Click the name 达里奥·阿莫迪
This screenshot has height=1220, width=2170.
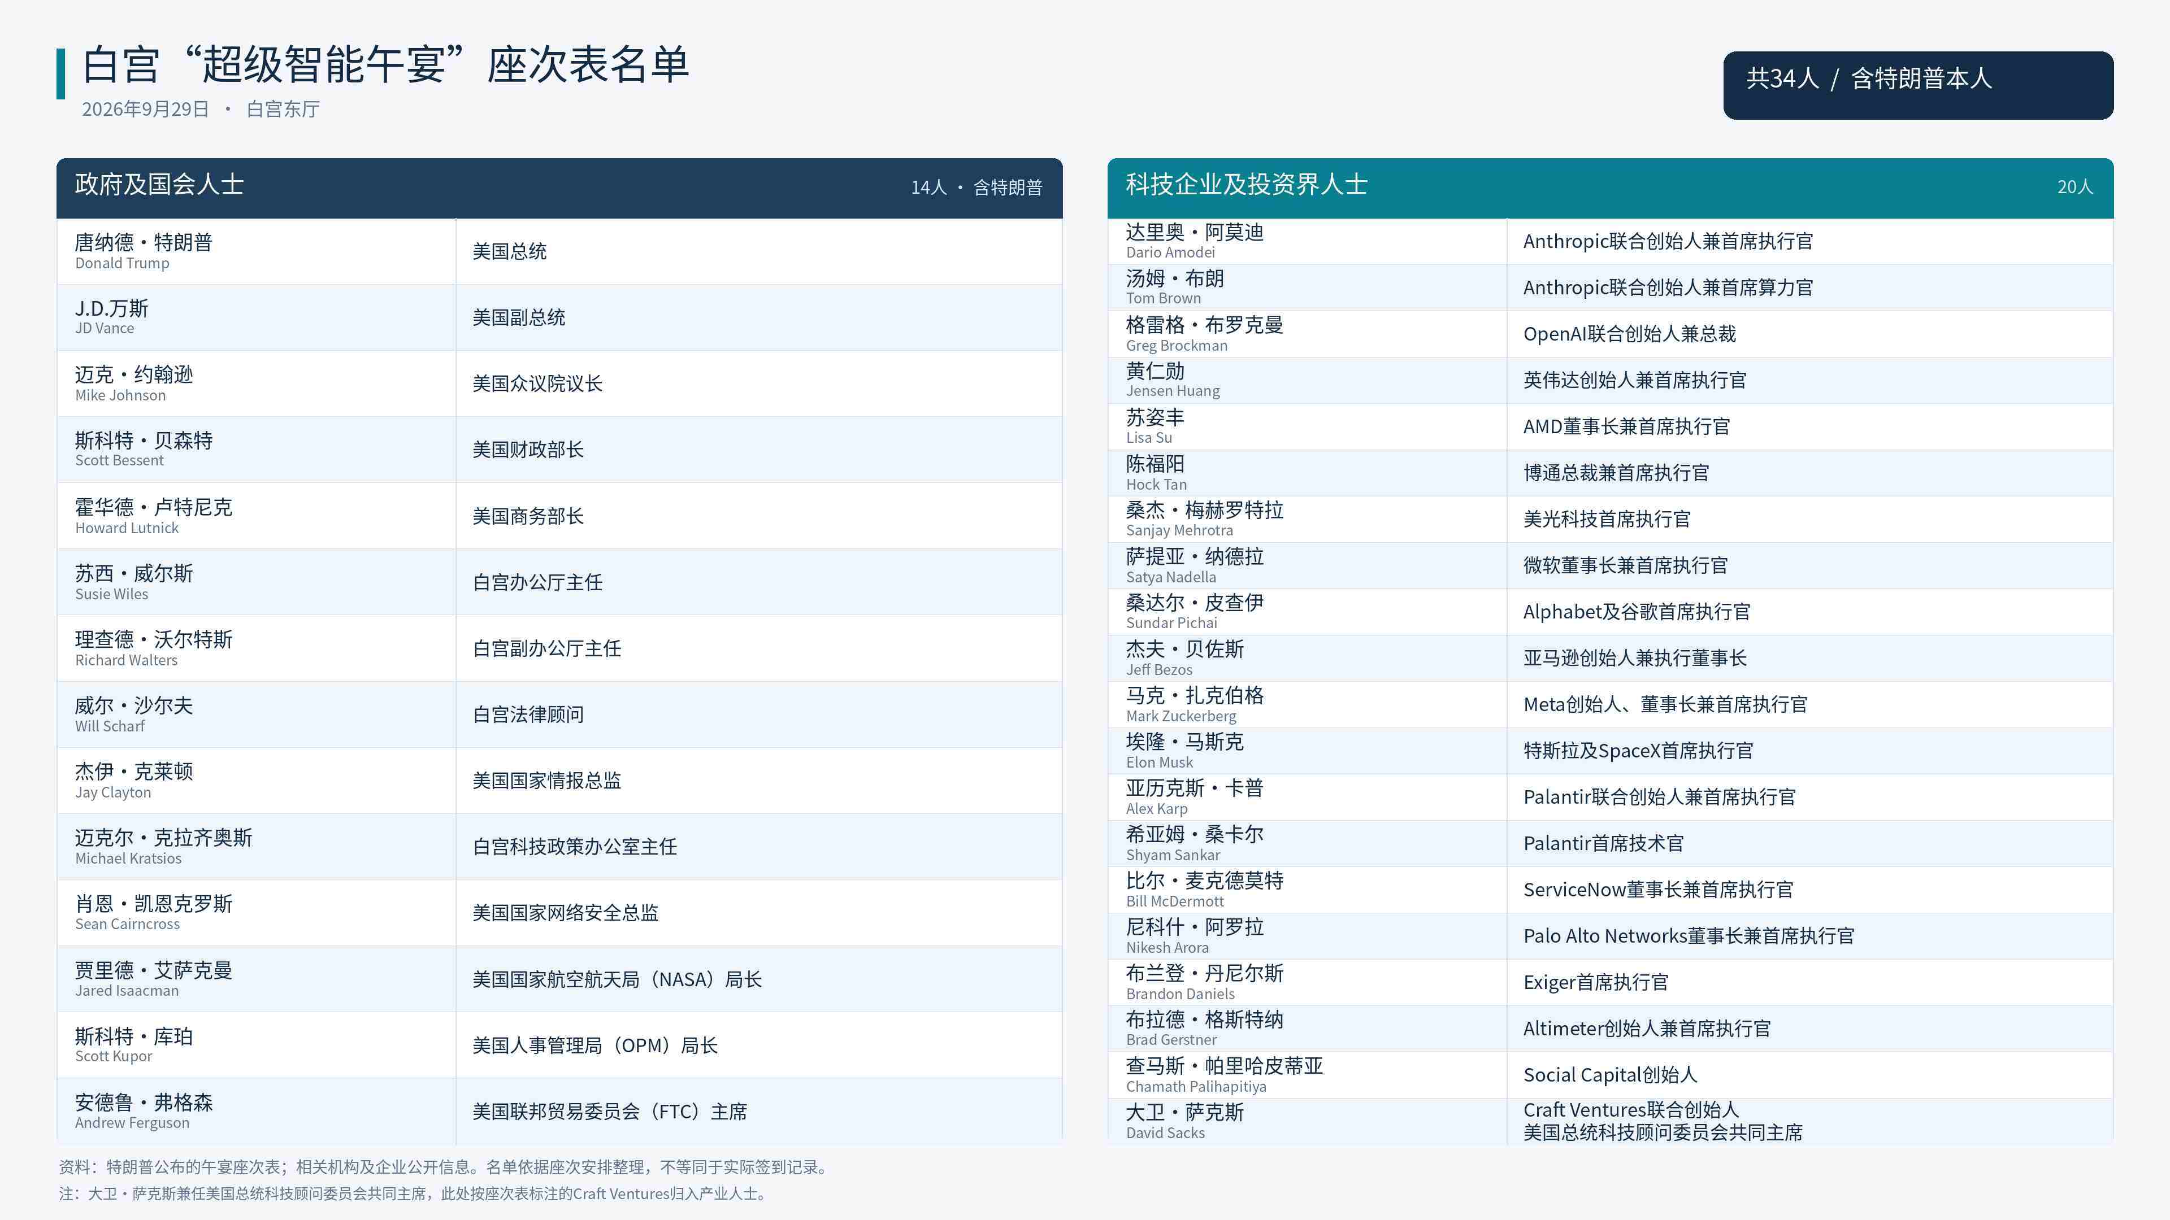[x=1195, y=232]
